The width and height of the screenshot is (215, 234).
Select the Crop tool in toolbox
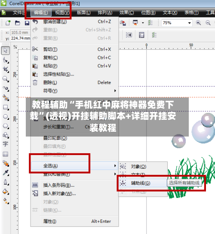tap(6, 70)
